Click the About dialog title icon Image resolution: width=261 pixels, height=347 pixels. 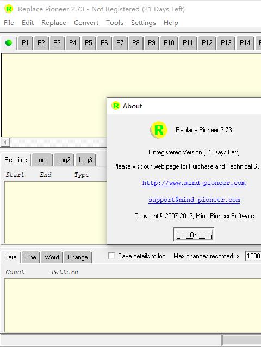(x=116, y=106)
